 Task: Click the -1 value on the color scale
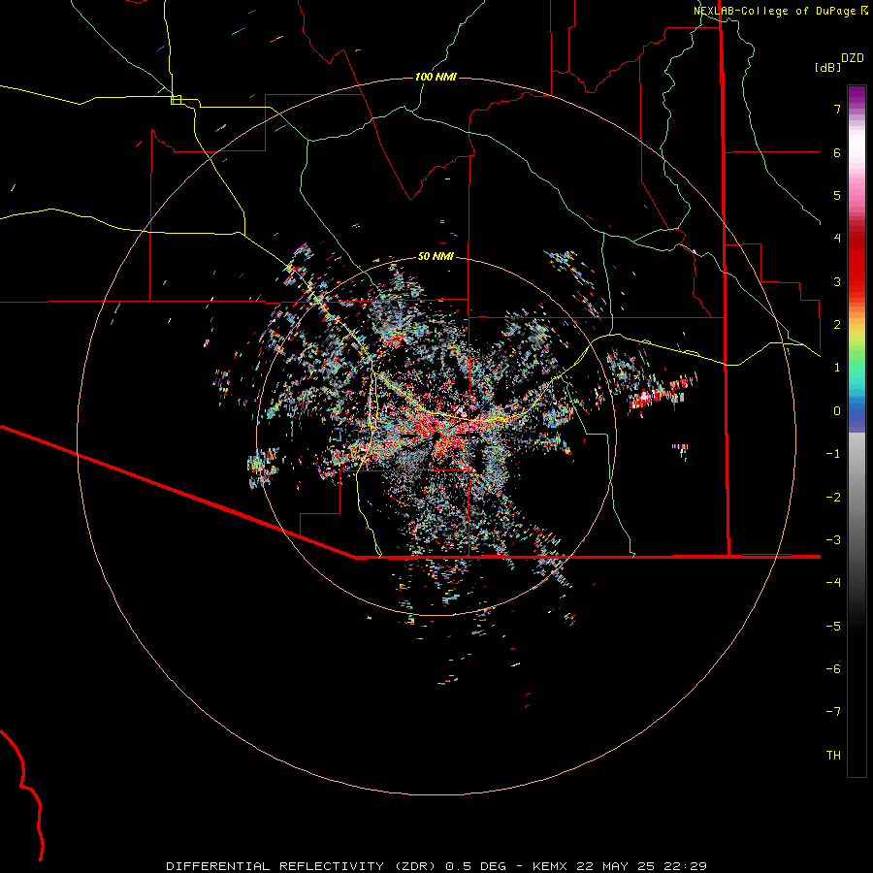click(x=833, y=454)
